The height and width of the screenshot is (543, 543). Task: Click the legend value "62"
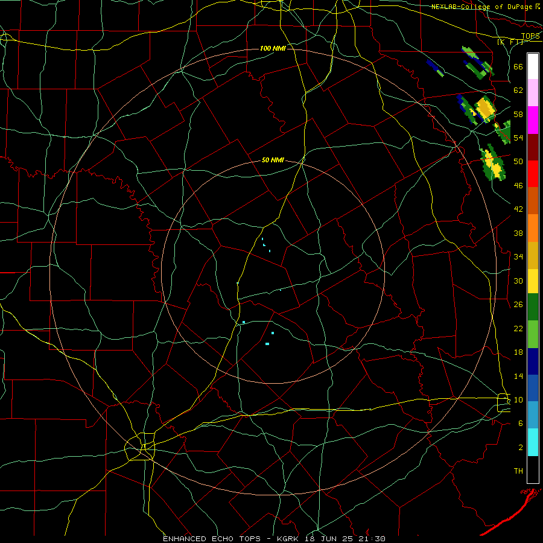[x=518, y=91]
